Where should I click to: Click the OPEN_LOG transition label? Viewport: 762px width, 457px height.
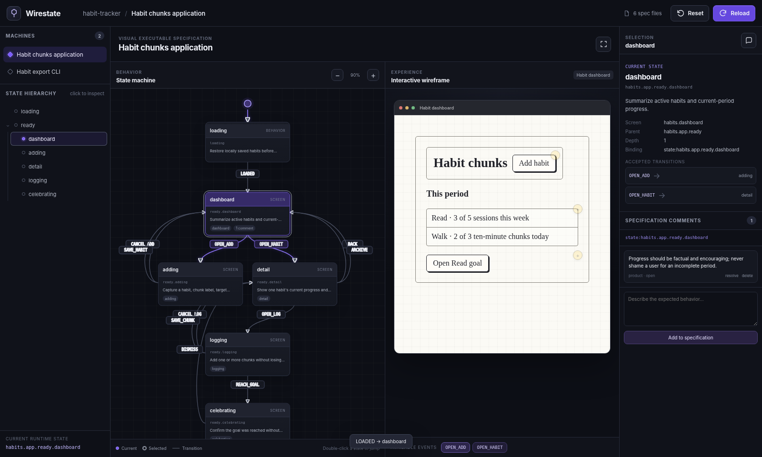click(x=271, y=314)
